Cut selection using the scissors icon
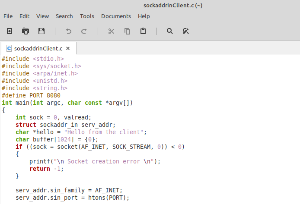300x204 pixels. coord(111,31)
